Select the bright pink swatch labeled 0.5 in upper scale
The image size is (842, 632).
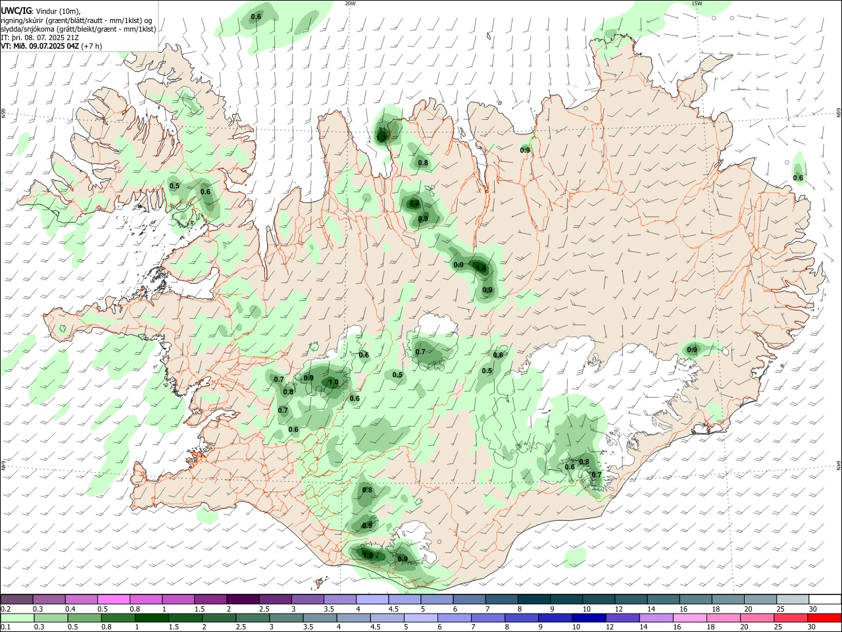pyautogui.click(x=114, y=599)
